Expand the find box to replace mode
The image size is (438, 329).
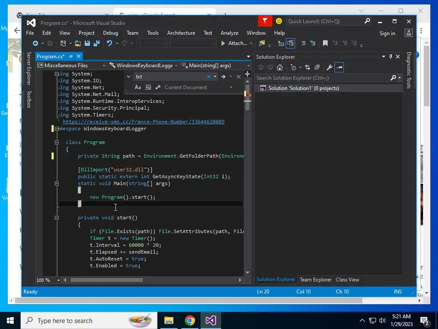click(x=128, y=77)
